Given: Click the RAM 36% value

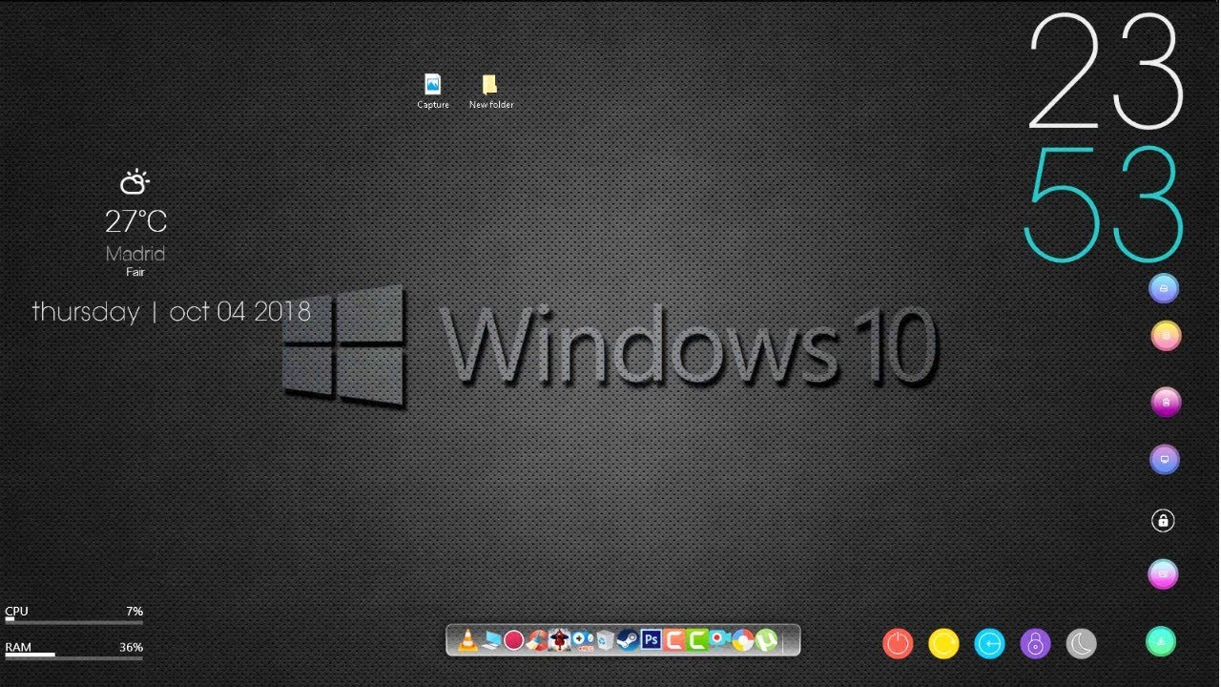Looking at the screenshot, I should coord(131,647).
